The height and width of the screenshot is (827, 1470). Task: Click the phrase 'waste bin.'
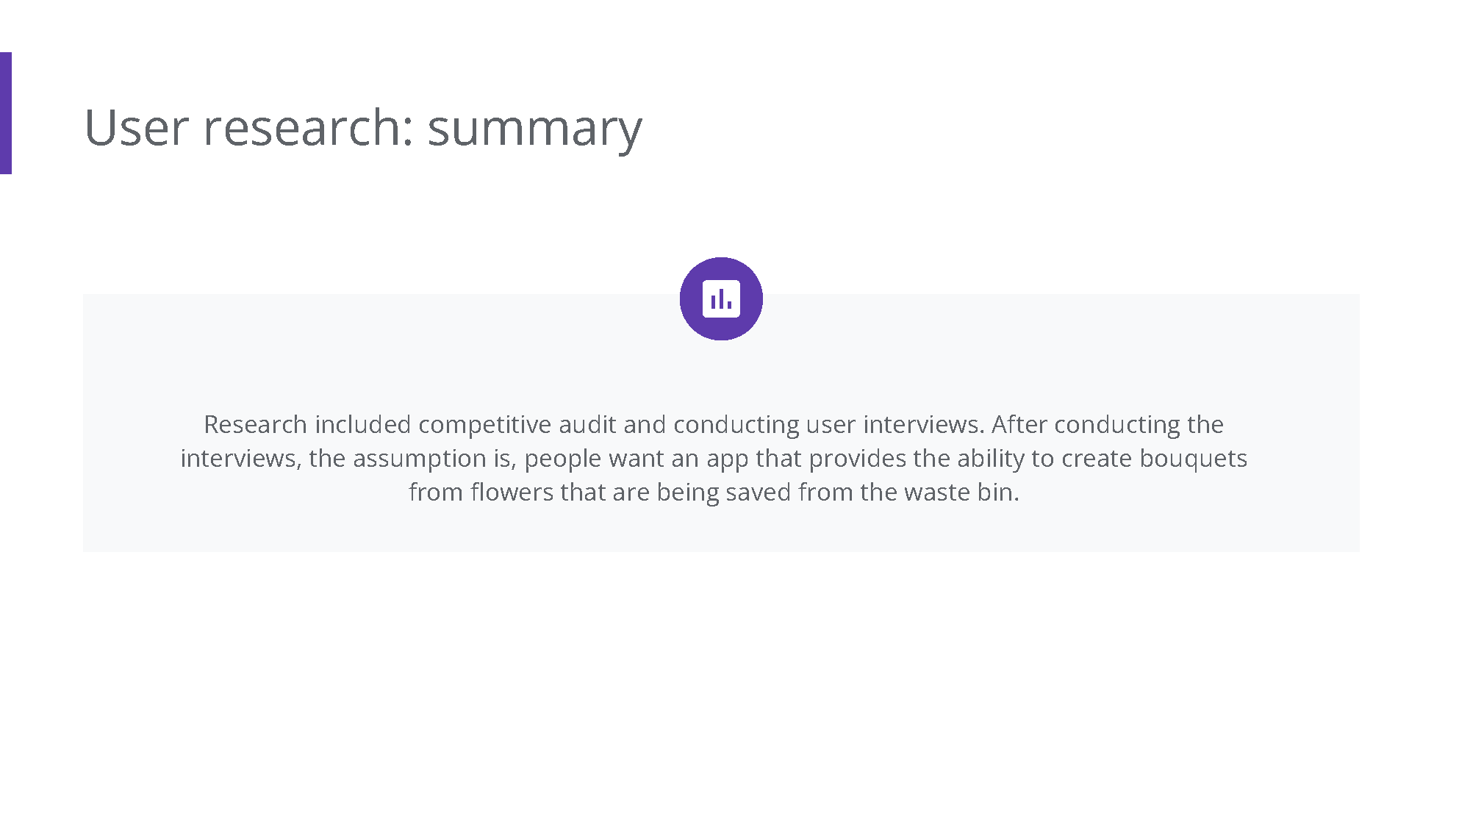961,492
